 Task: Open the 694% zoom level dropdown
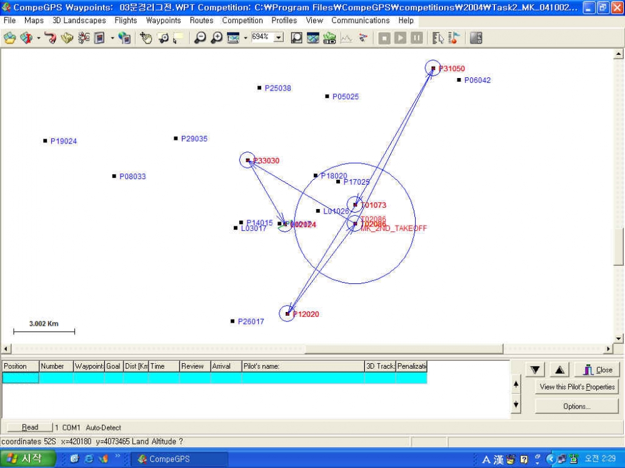279,38
